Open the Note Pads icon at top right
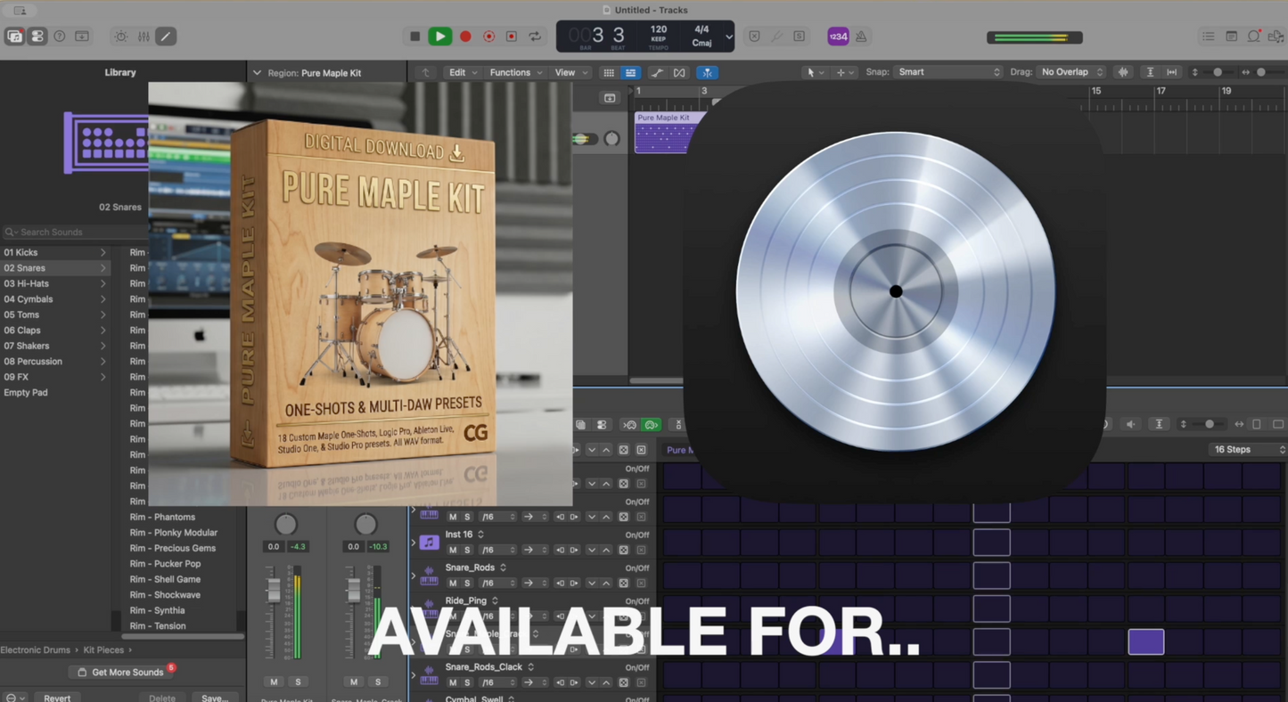The height and width of the screenshot is (702, 1288). (x=1231, y=37)
